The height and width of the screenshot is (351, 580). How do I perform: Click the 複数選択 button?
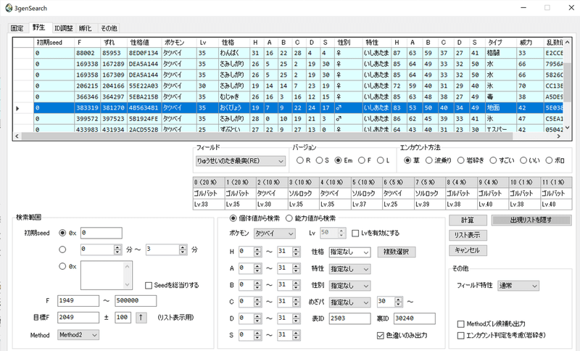pyautogui.click(x=397, y=252)
